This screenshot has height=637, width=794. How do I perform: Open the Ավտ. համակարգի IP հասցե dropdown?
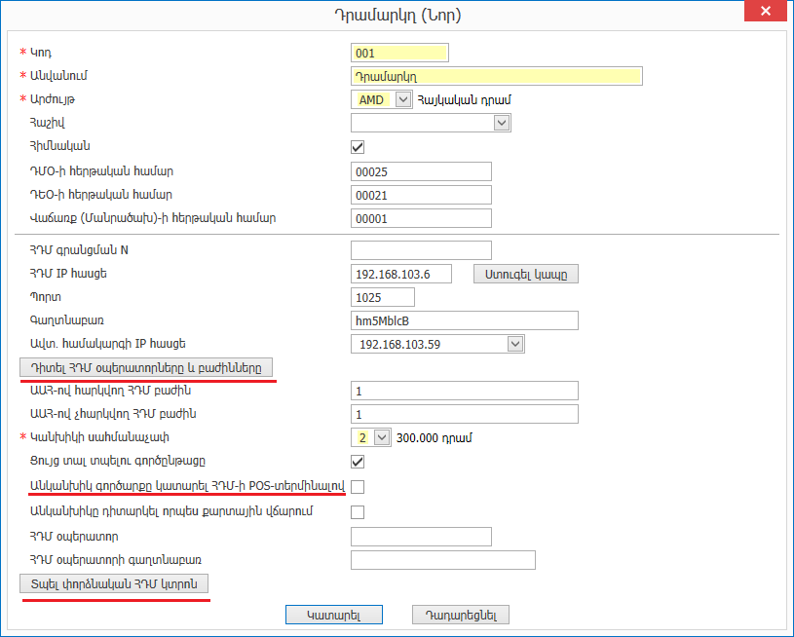515,344
